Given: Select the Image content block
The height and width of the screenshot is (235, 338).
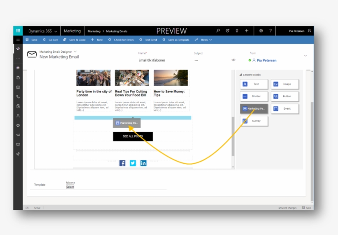Looking at the screenshot, I should coord(285,84).
